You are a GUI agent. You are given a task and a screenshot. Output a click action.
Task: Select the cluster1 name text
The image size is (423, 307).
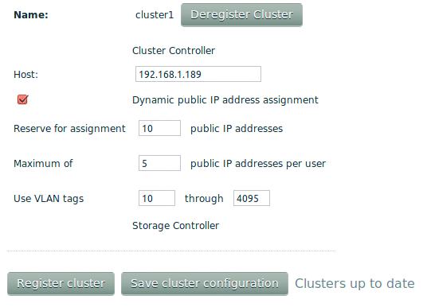pyautogui.click(x=155, y=15)
